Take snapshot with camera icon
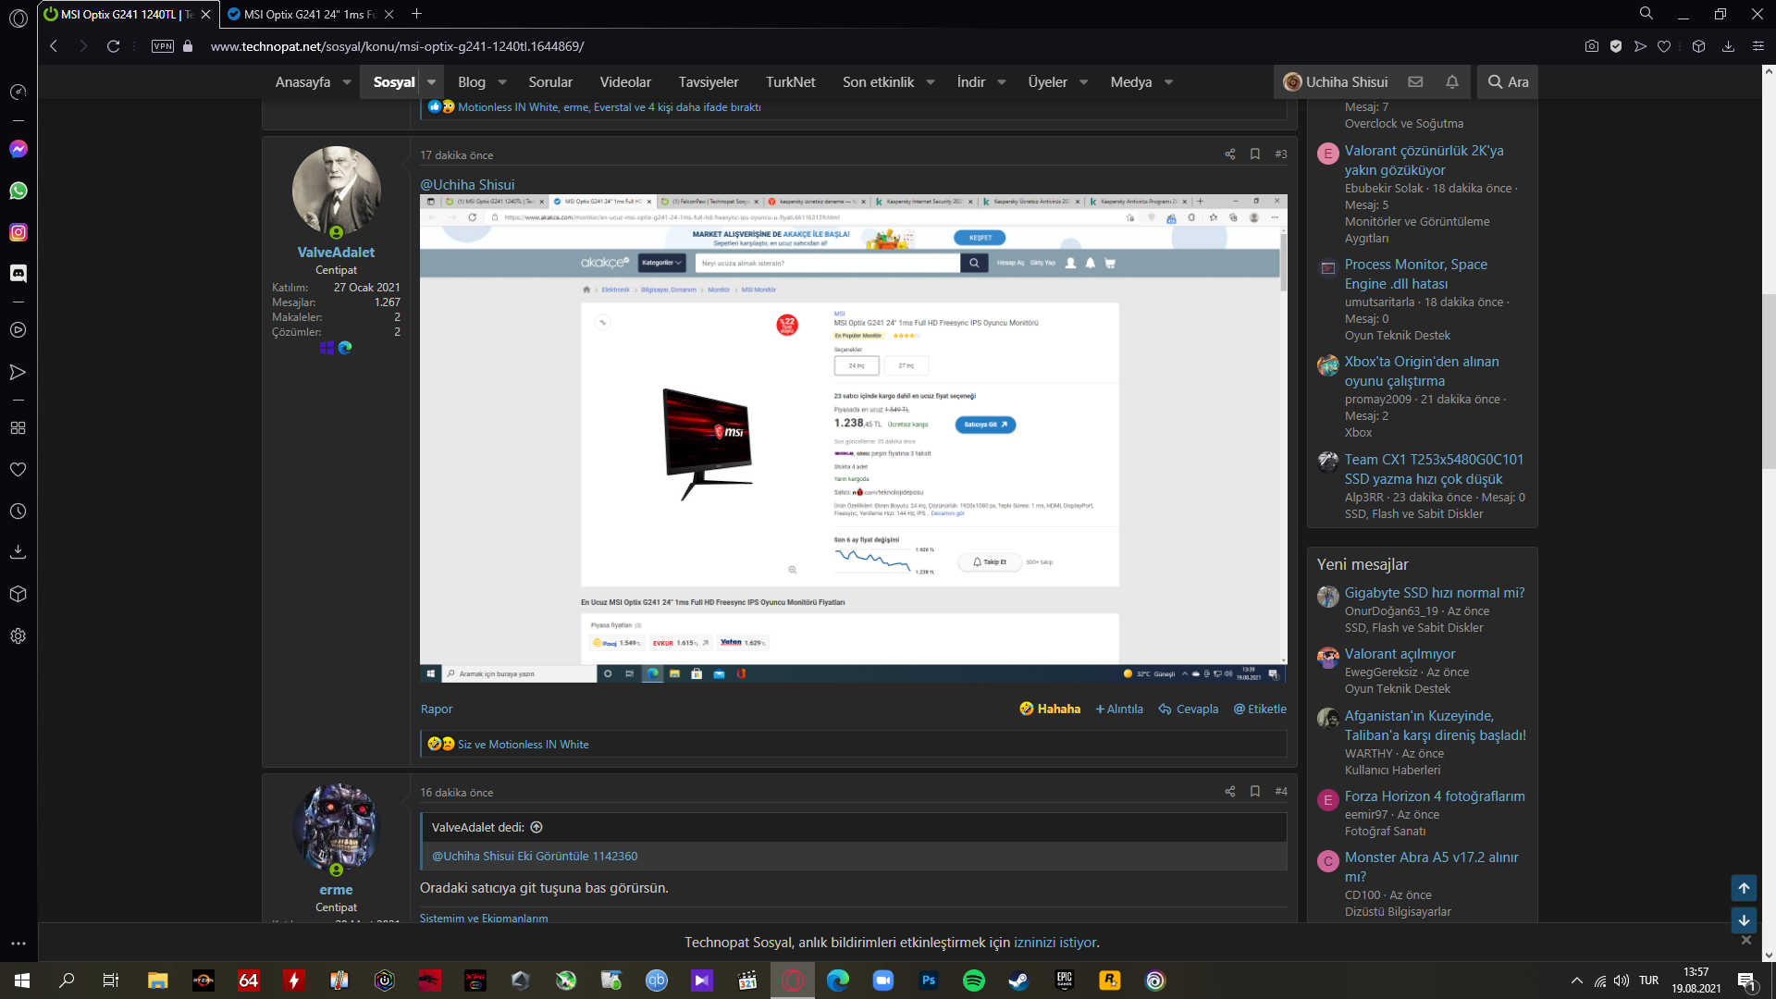 (x=1591, y=46)
